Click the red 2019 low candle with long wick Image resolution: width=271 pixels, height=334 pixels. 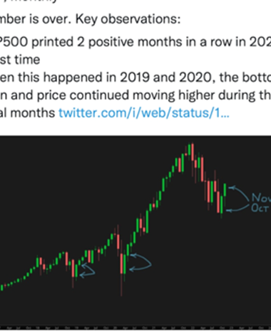click(x=73, y=273)
